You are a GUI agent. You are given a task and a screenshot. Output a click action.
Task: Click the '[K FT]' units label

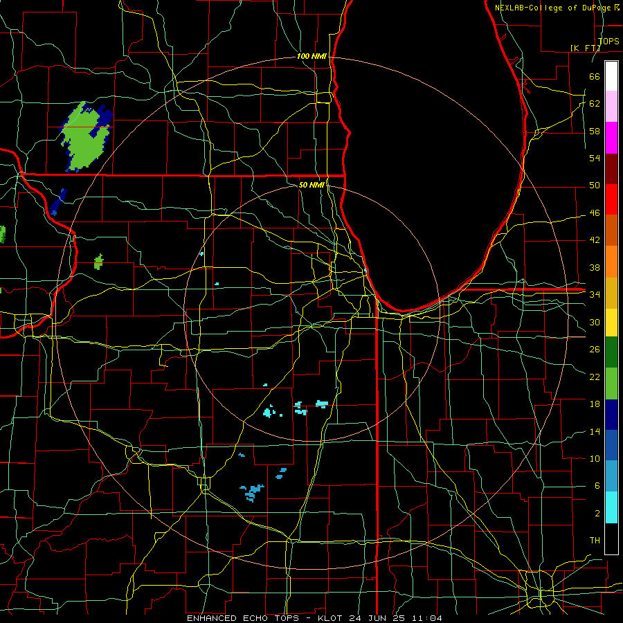(x=585, y=48)
